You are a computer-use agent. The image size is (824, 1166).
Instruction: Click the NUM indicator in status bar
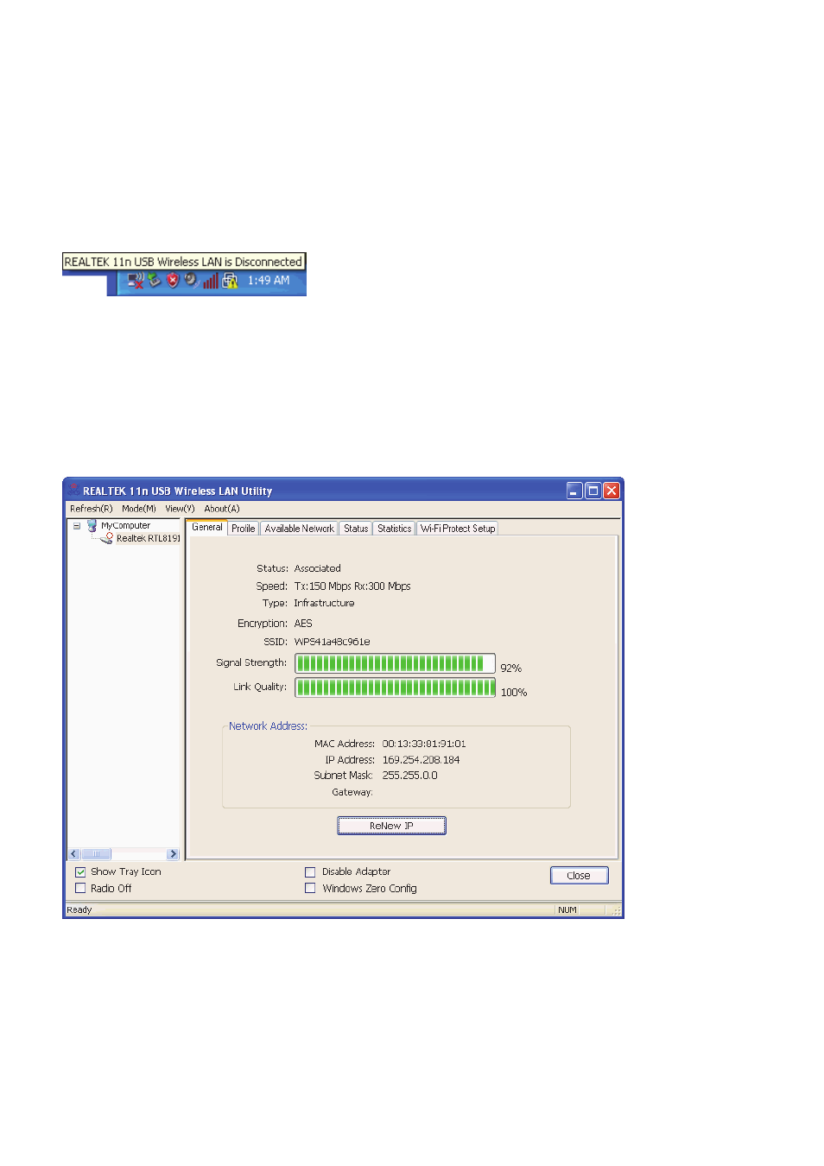coord(567,909)
